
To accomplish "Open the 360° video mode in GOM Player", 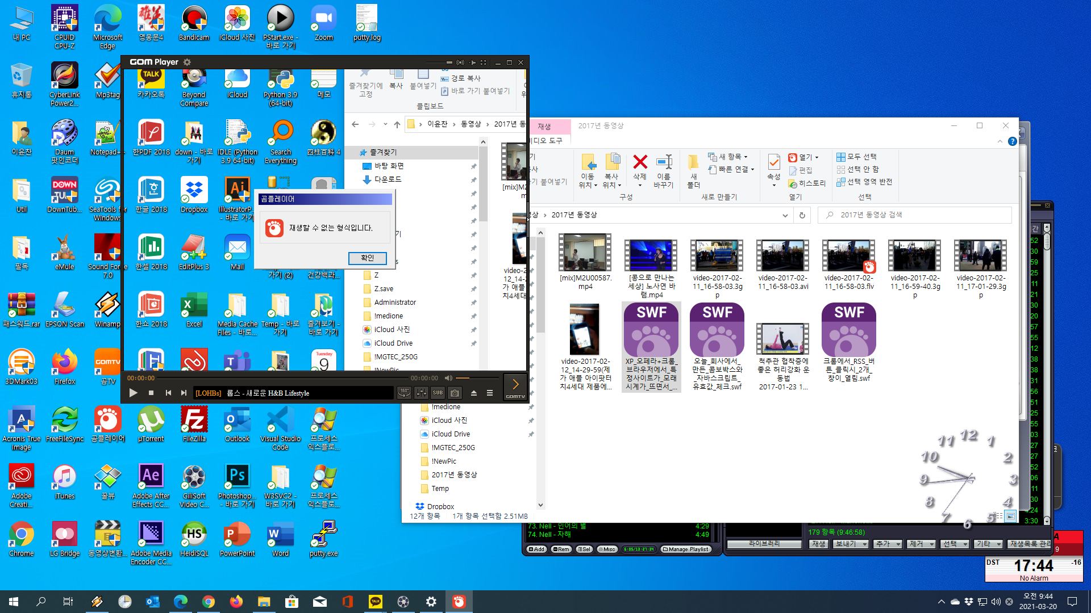I will pyautogui.click(x=404, y=392).
